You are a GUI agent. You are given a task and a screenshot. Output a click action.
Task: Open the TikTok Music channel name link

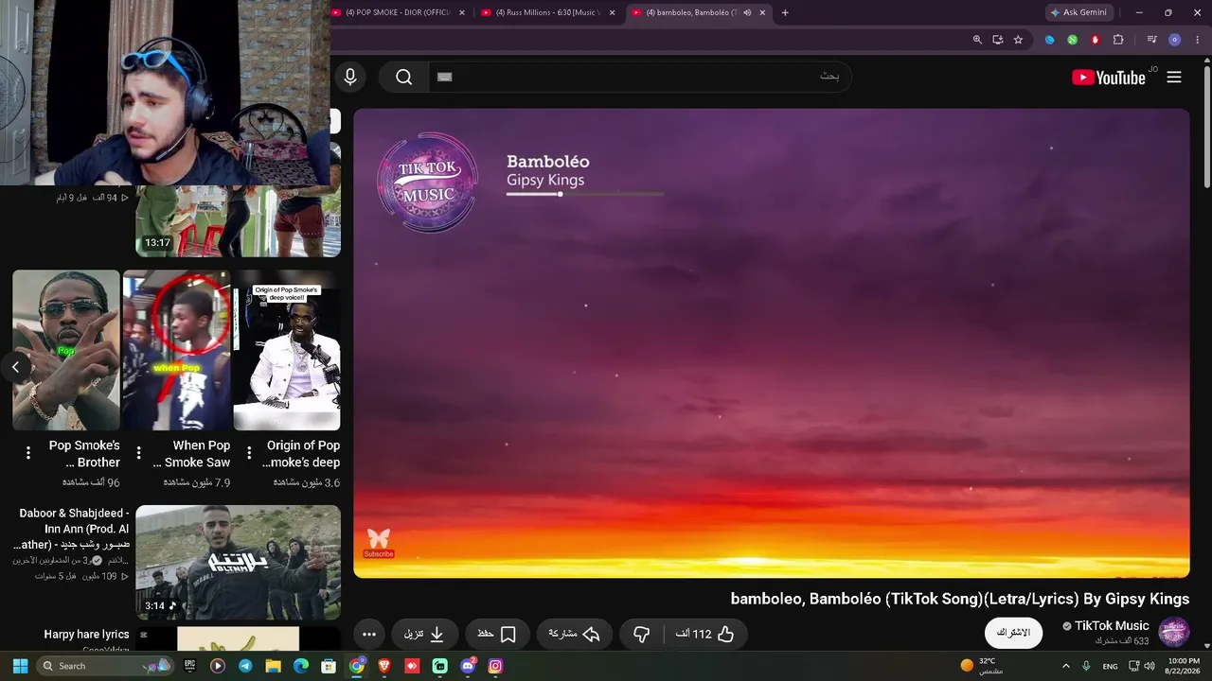click(1112, 625)
